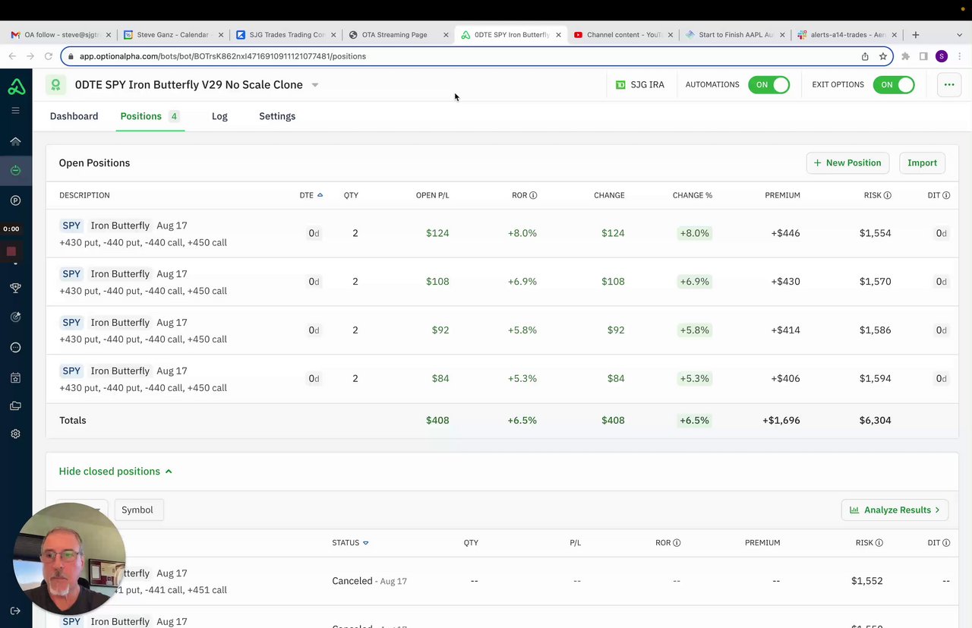This screenshot has height=628, width=972.
Task: Open the trophy sidebar icon
Action: [15, 288]
